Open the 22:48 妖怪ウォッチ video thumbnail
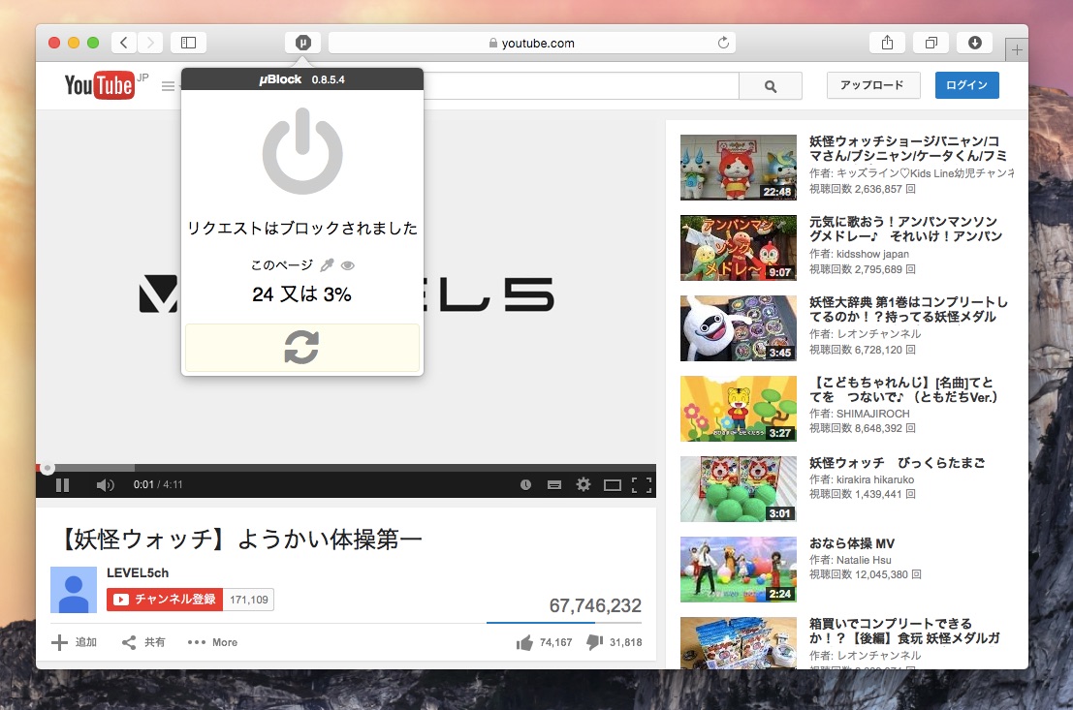This screenshot has height=710, width=1073. tap(739, 168)
